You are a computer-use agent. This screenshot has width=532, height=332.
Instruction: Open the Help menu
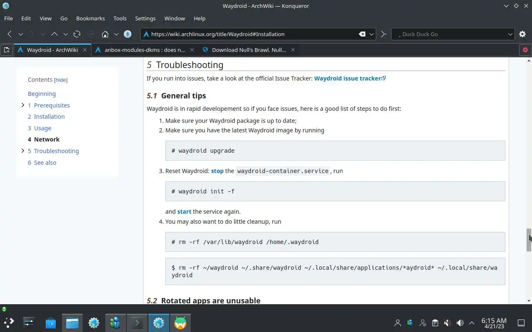[x=199, y=18]
